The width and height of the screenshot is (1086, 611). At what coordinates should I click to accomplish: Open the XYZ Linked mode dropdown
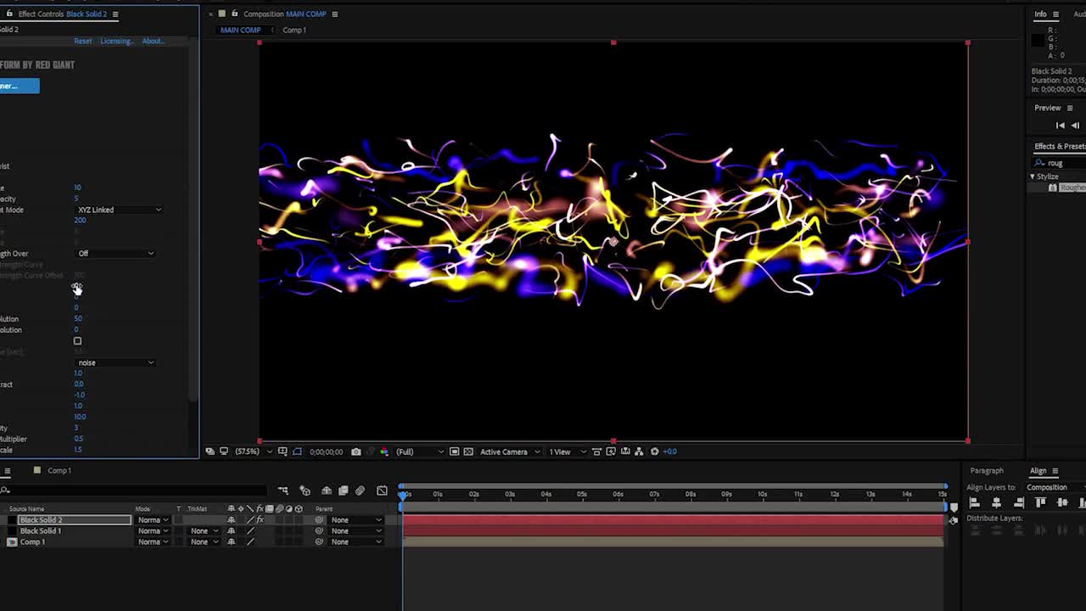pyautogui.click(x=119, y=210)
